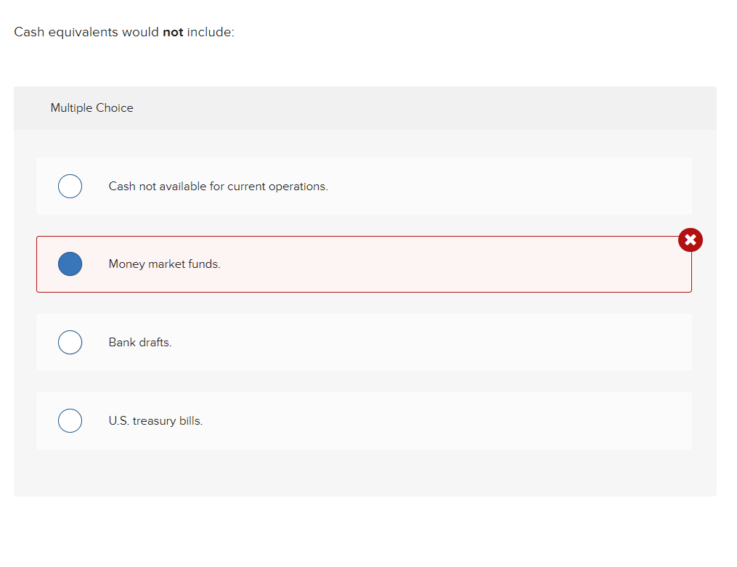Select the 'Cash not available for current operations' radio button
The image size is (737, 567).
click(70, 186)
